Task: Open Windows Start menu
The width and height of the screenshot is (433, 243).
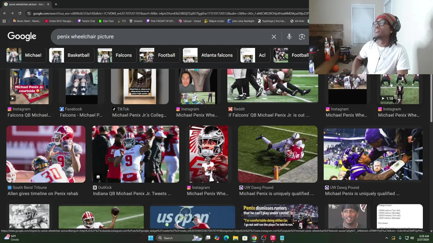Action: (x=151, y=238)
